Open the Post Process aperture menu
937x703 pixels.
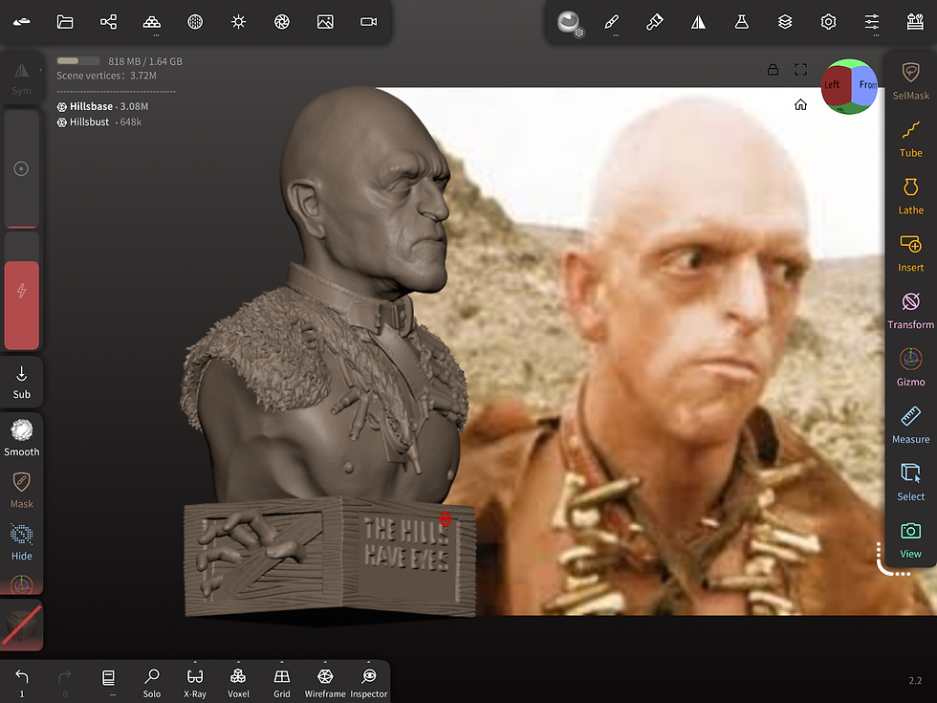pos(281,22)
